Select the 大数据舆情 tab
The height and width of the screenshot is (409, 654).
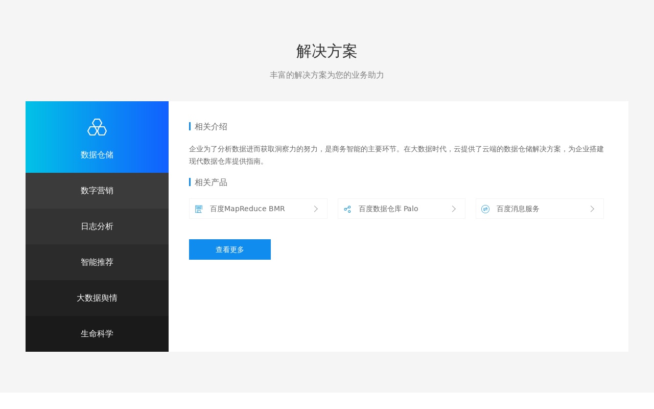click(x=97, y=298)
